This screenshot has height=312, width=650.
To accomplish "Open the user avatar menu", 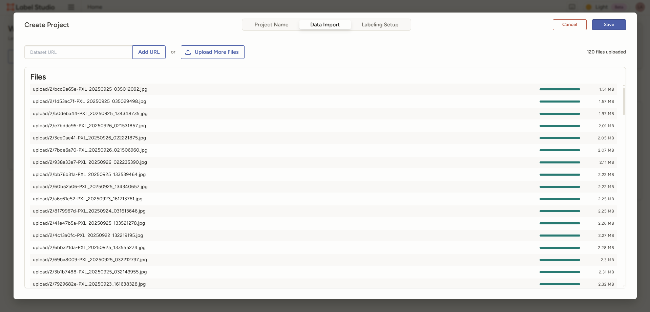I will pyautogui.click(x=640, y=7).
